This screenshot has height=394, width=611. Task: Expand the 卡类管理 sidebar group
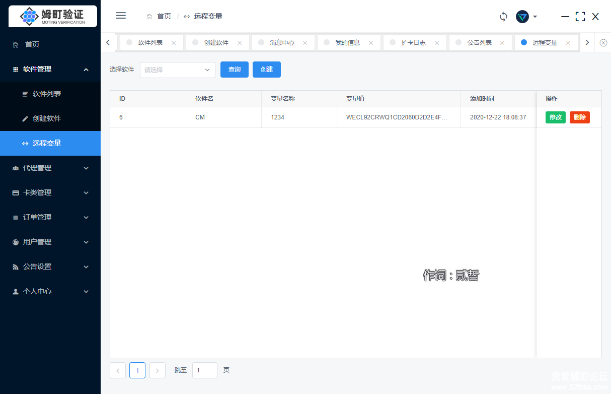(x=50, y=192)
